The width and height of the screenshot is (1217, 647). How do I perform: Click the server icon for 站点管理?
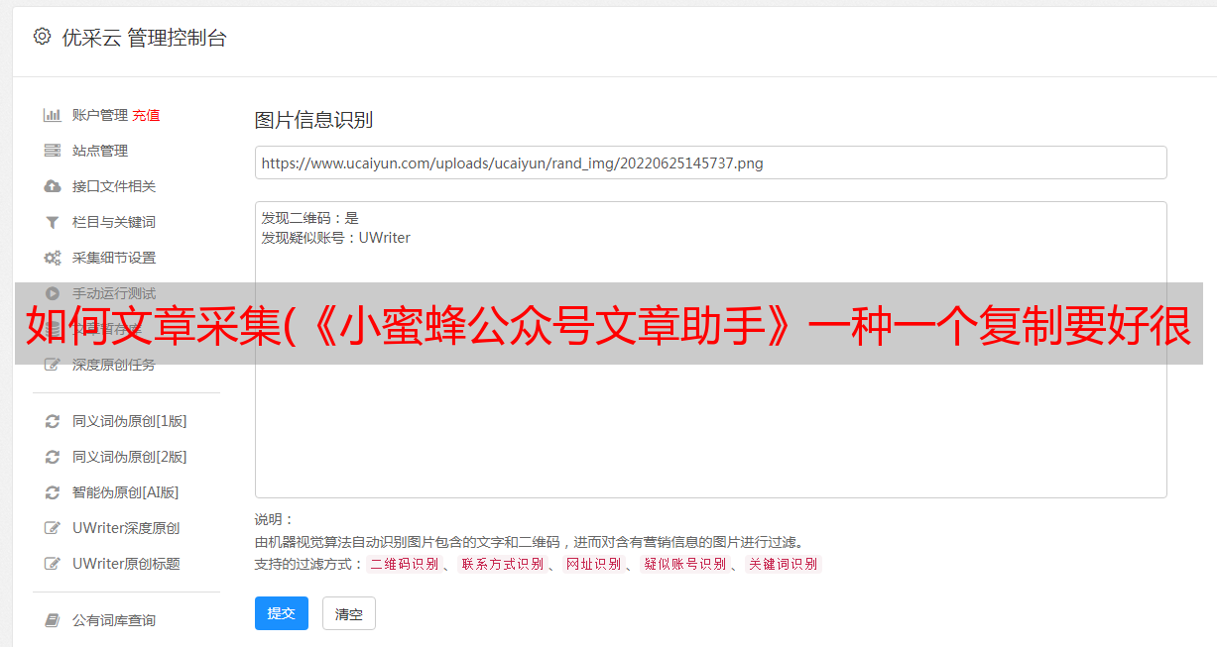pyautogui.click(x=53, y=151)
